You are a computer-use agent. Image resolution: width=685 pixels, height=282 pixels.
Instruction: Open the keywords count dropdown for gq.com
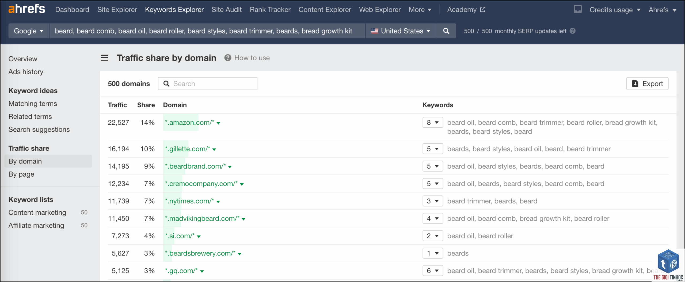pos(433,270)
